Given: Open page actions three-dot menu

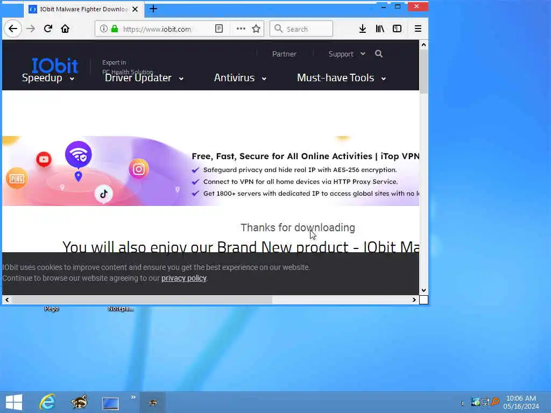Looking at the screenshot, I should (241, 29).
